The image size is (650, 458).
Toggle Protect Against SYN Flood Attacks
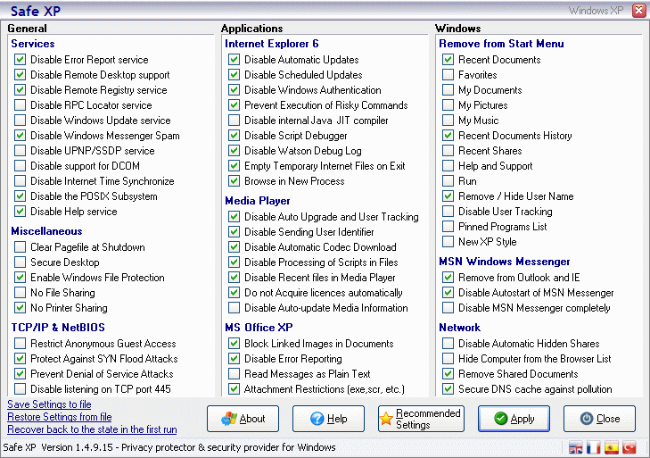(20, 358)
